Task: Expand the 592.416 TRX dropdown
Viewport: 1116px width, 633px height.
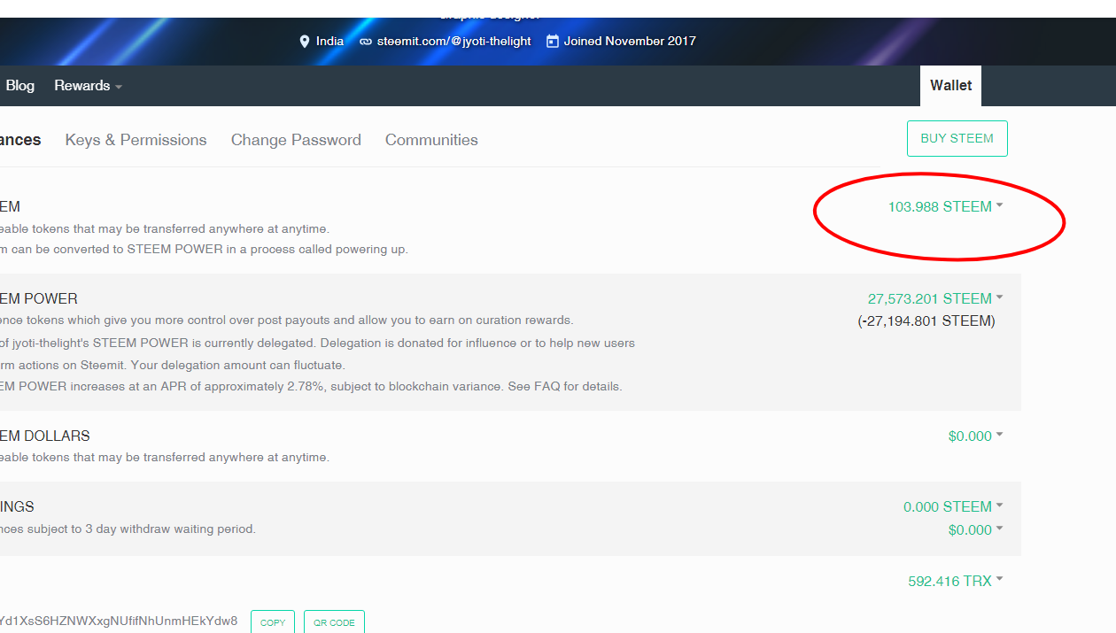Action: pos(956,581)
